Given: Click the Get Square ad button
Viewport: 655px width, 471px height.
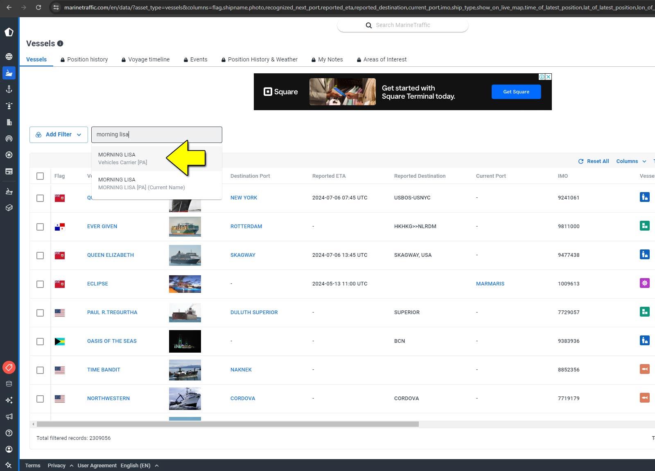Looking at the screenshot, I should [x=516, y=92].
